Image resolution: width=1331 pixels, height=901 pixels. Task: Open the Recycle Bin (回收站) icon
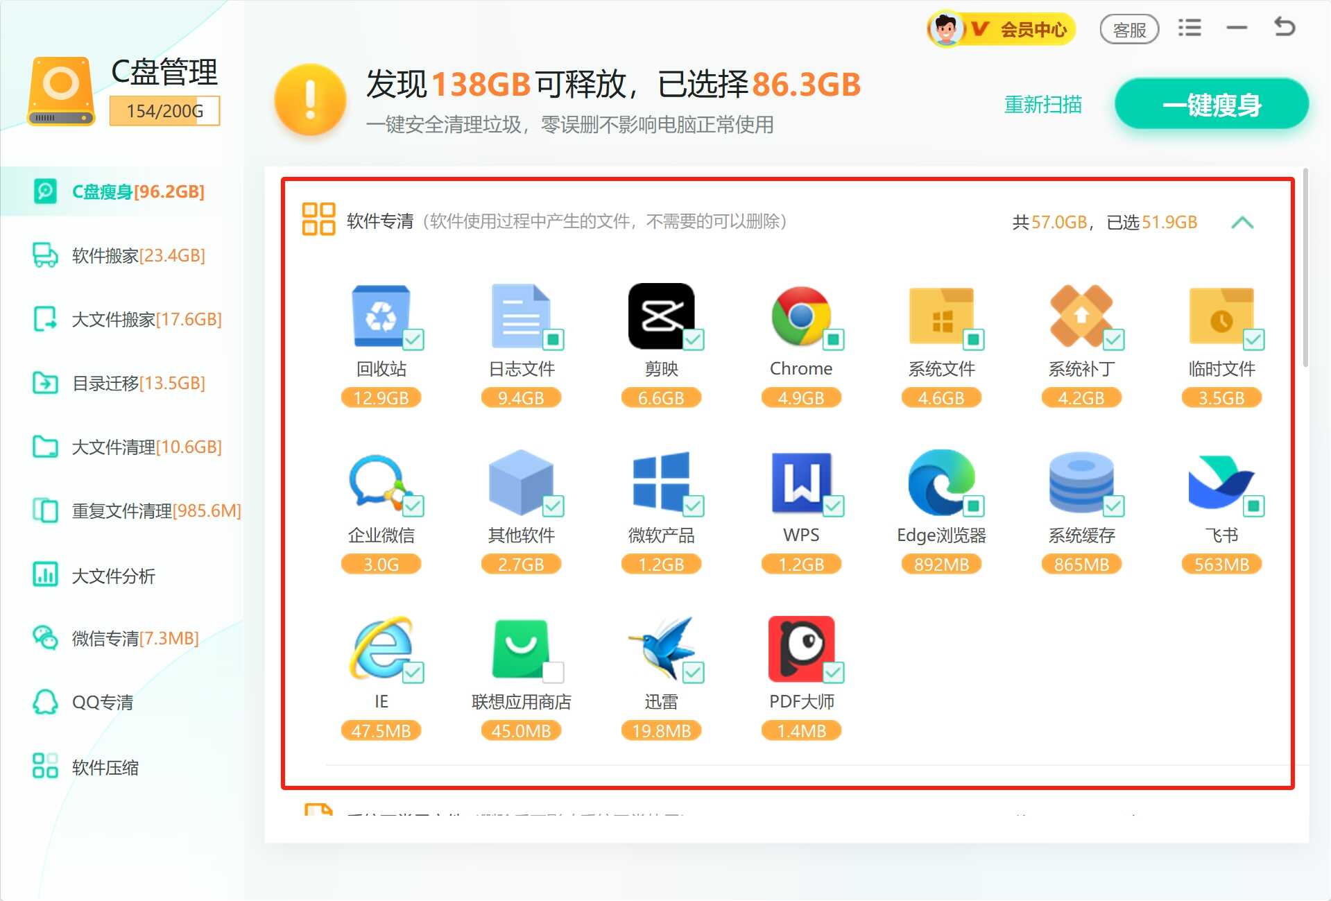381,316
